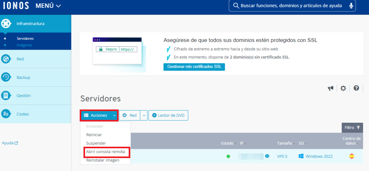Click the Spain flag data center icon
Screen dimensions: 369x171
coord(352,156)
